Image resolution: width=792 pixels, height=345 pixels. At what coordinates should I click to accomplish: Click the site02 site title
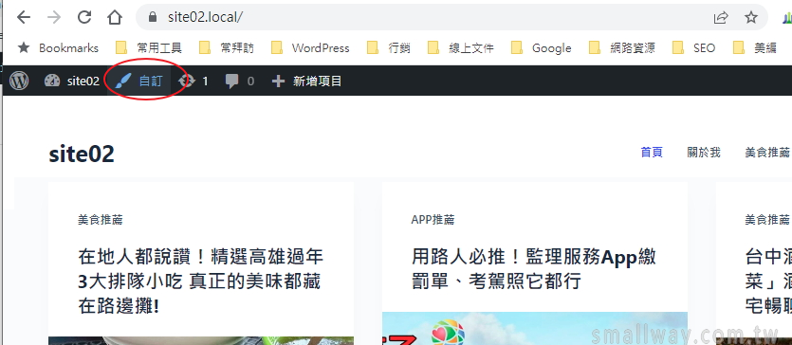[x=82, y=154]
